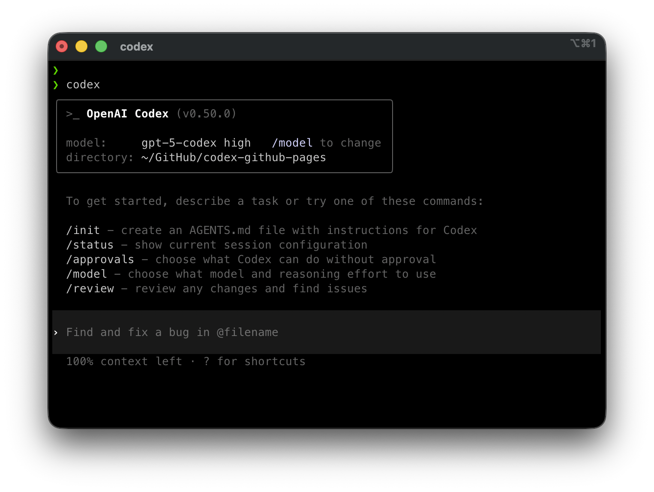
Task: Open /model to change the reasoning model
Action: click(x=87, y=274)
